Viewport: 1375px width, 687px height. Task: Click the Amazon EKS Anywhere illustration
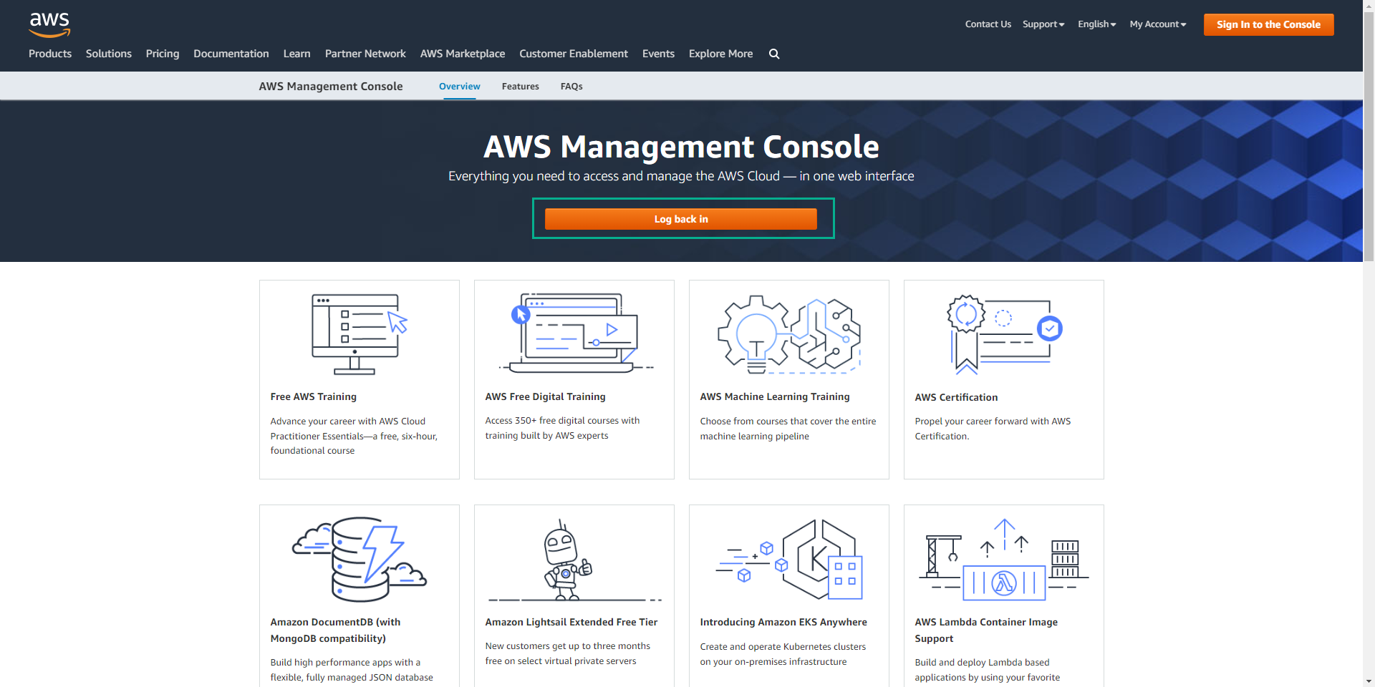[x=789, y=560]
